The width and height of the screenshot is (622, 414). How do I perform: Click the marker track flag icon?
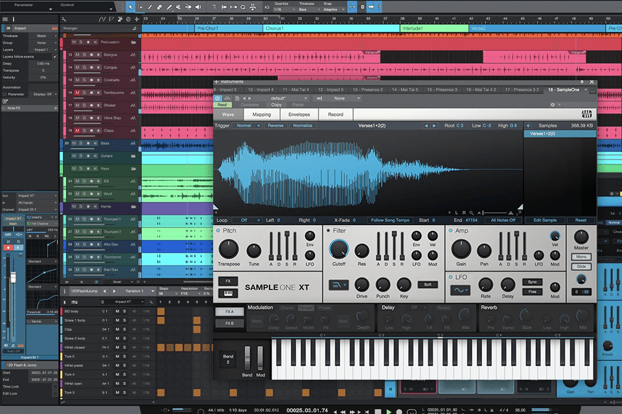pos(111,19)
